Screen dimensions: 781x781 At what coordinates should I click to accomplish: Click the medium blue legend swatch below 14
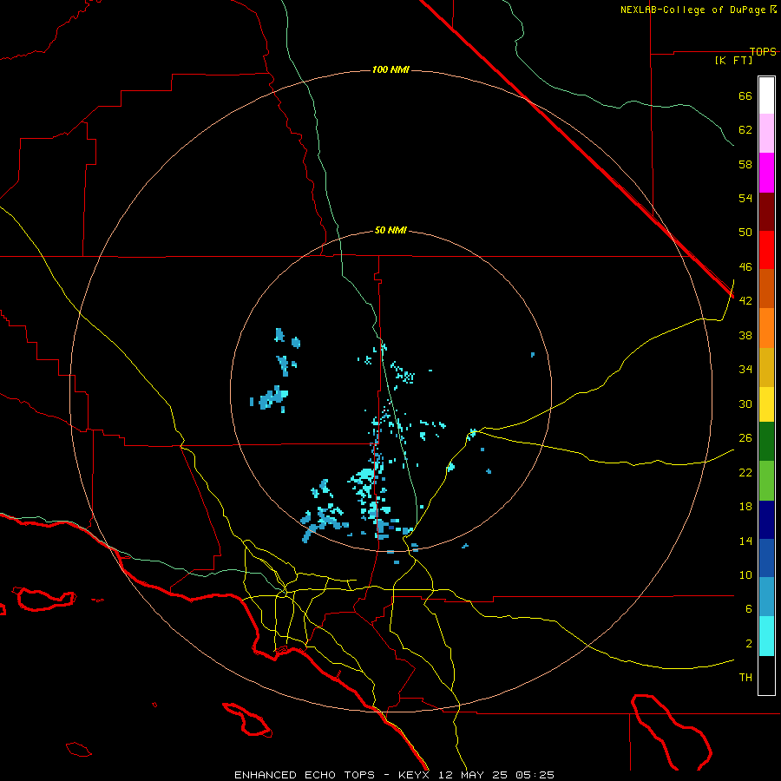(766, 558)
